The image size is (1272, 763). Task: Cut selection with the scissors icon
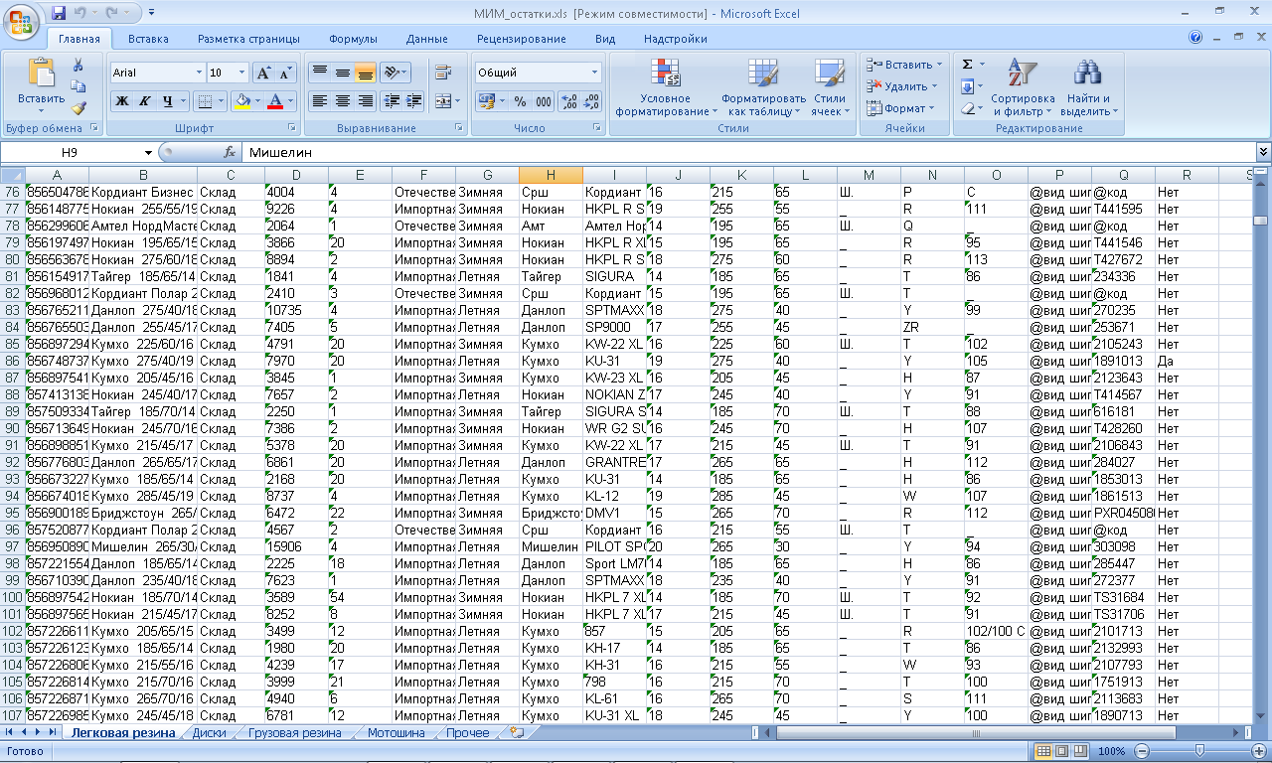(79, 65)
